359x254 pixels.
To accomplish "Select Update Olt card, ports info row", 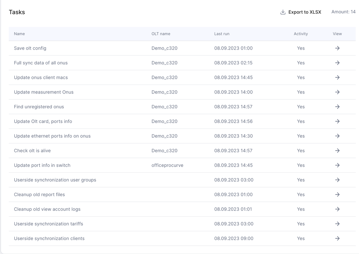I will coord(43,122).
